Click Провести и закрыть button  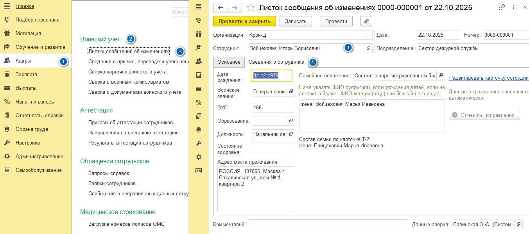click(x=245, y=21)
